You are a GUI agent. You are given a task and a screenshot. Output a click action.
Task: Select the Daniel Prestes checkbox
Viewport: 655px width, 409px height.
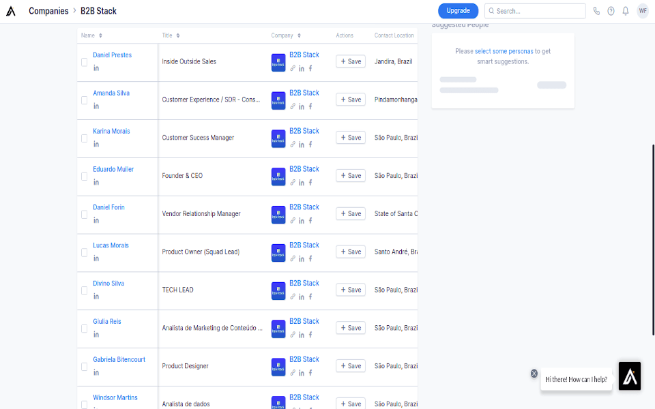85,62
